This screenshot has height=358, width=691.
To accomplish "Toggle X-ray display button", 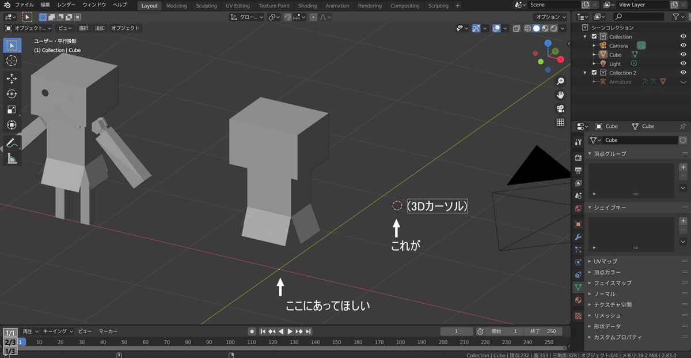I will tap(516, 28).
